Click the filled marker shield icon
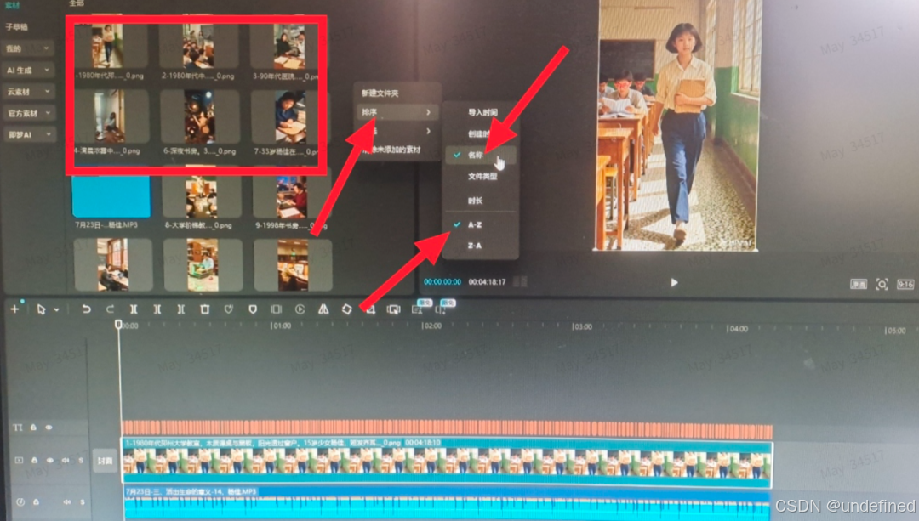The height and width of the screenshot is (521, 919). [x=253, y=309]
